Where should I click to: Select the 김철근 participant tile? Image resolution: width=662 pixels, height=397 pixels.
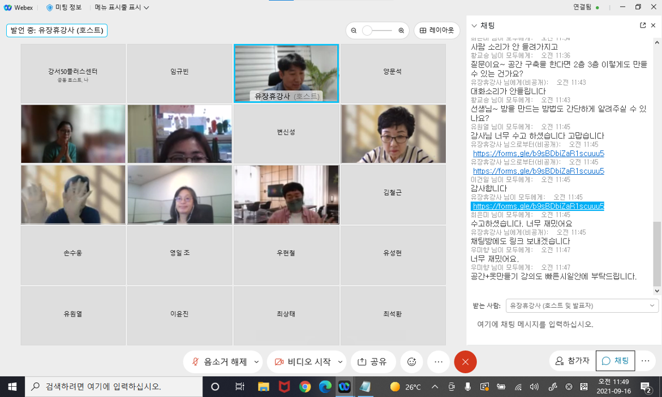coord(393,194)
